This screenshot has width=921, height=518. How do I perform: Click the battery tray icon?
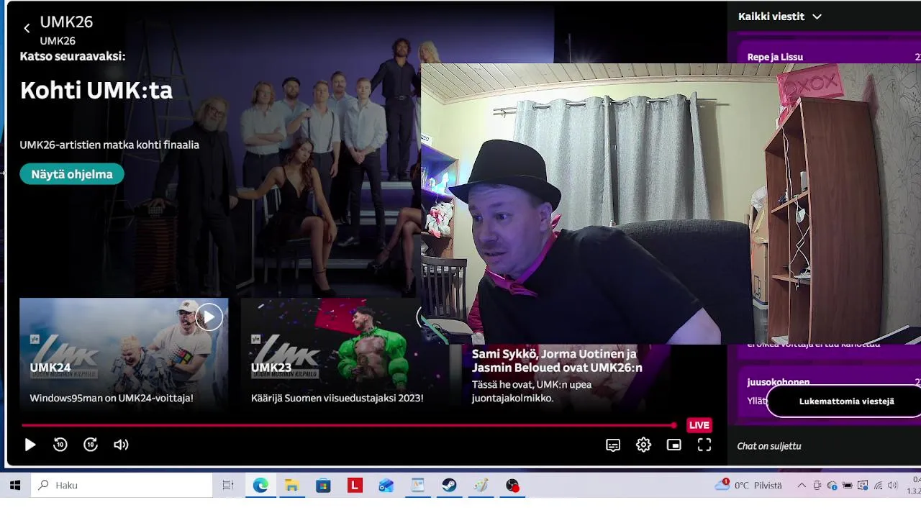[848, 486]
